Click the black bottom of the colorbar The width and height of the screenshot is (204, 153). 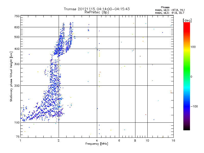[x=187, y=128]
